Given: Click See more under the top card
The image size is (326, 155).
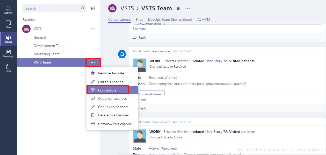Looking at the screenshot, I should [x=139, y=29].
